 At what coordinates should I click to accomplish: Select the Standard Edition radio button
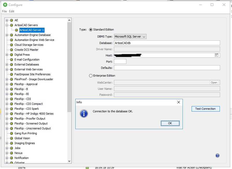[91, 30]
